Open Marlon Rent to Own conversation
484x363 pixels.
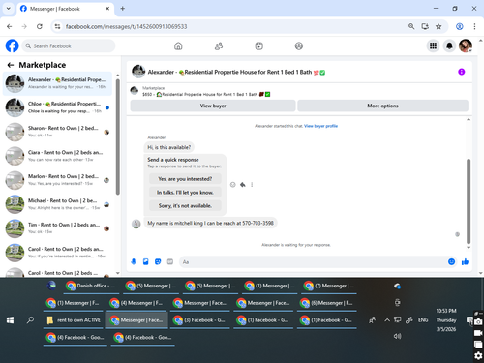pyautogui.click(x=57, y=180)
